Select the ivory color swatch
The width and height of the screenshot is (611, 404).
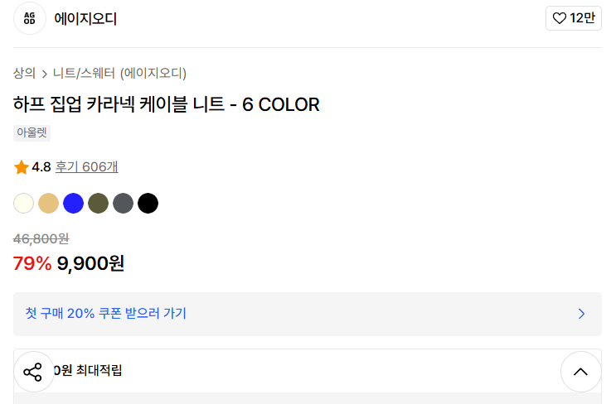pos(24,203)
